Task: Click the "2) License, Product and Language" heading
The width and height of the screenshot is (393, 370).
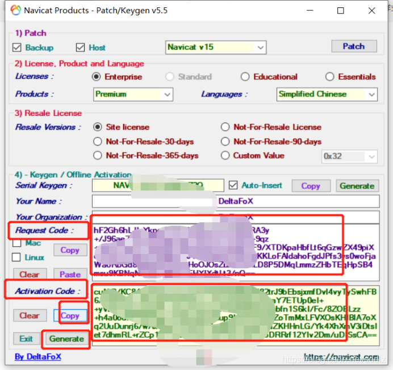Action: 79,64
